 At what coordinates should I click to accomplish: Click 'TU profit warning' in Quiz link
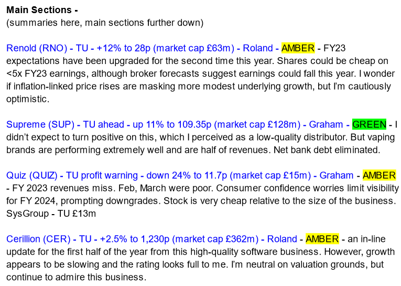(x=102, y=175)
